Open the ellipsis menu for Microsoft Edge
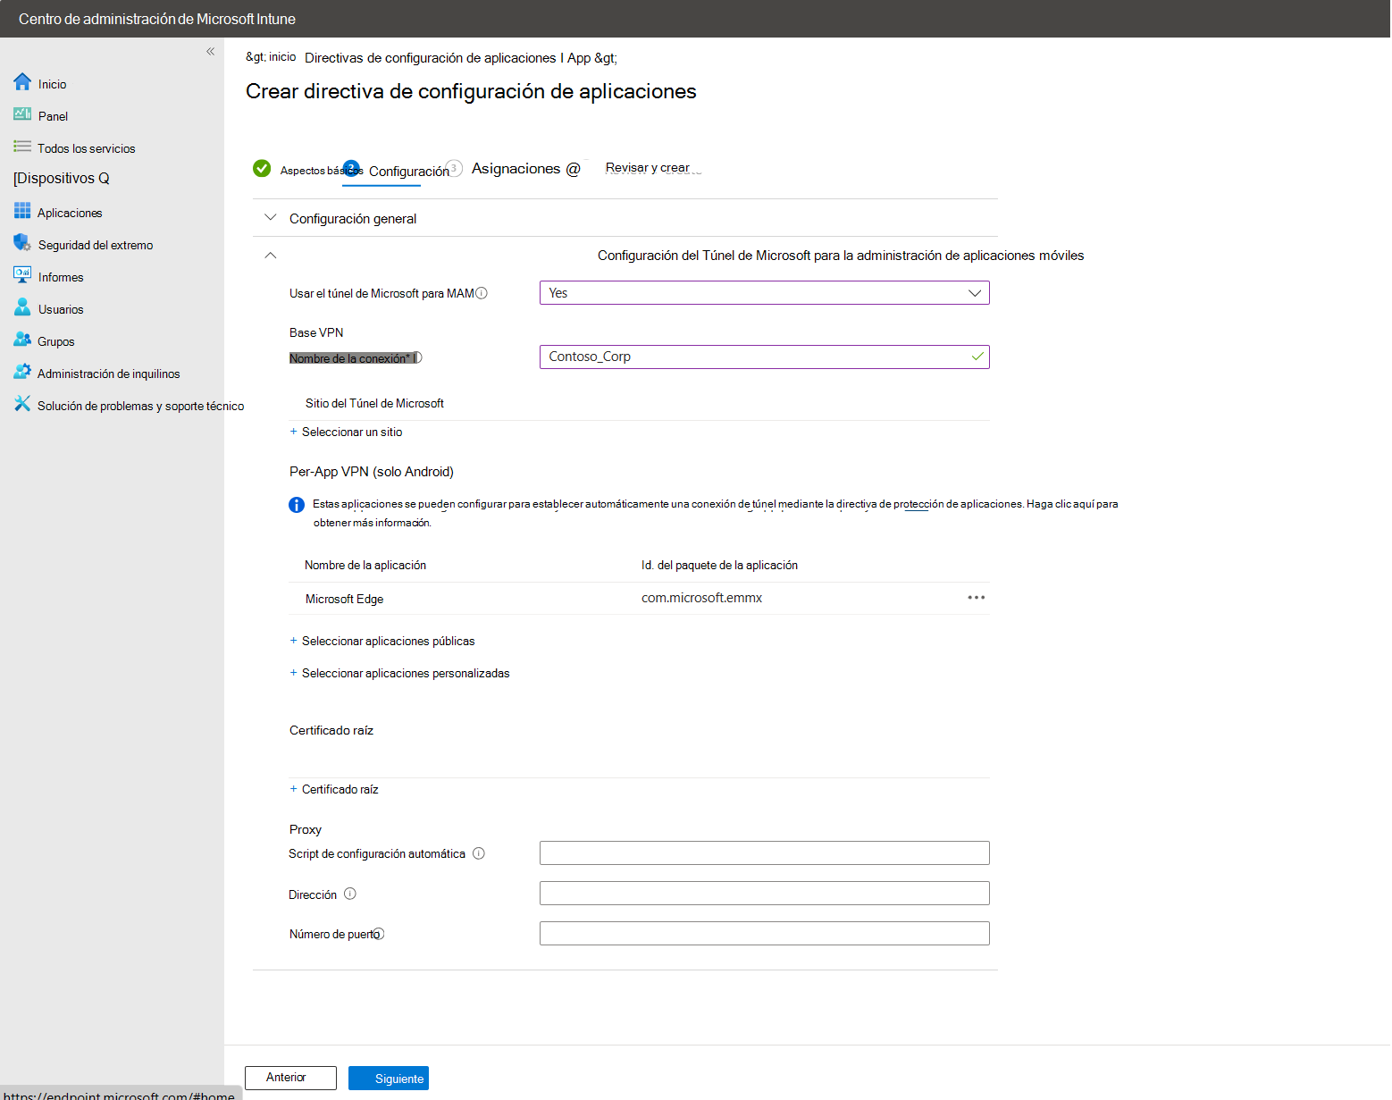1392x1100 pixels. tap(977, 598)
